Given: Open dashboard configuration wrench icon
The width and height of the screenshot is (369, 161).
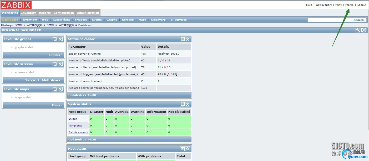Looking at the screenshot, I should point(358,30).
